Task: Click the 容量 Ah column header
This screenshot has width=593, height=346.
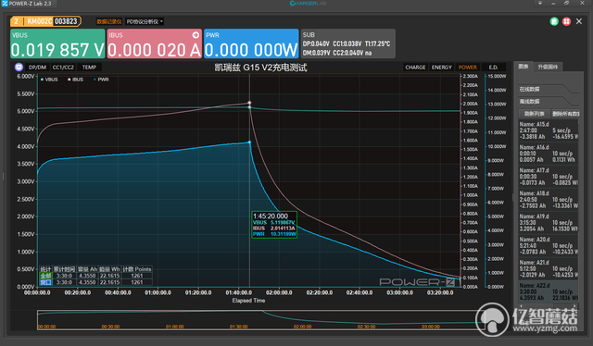Action: [x=87, y=269]
